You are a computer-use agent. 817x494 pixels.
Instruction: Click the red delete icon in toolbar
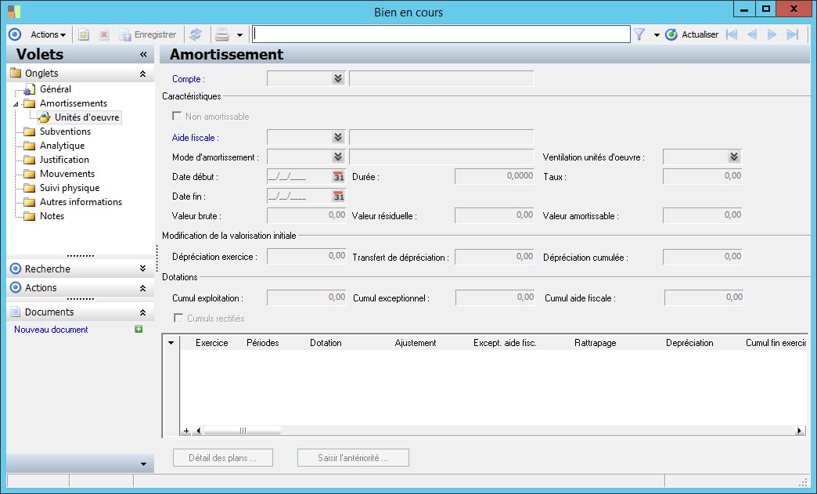pyautogui.click(x=103, y=34)
